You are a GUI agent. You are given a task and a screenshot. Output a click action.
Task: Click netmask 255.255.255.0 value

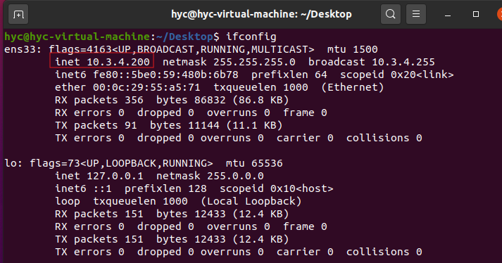229,62
